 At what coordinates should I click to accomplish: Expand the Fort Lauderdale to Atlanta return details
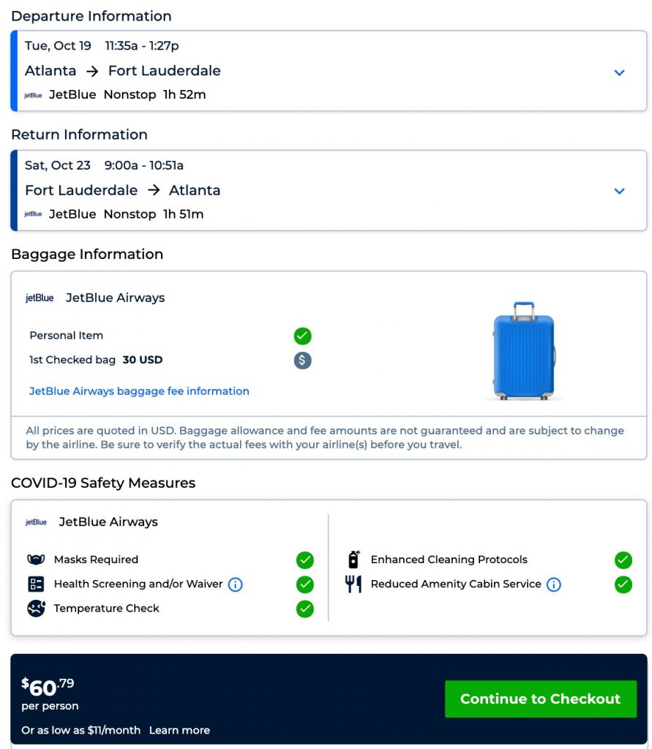coord(619,191)
